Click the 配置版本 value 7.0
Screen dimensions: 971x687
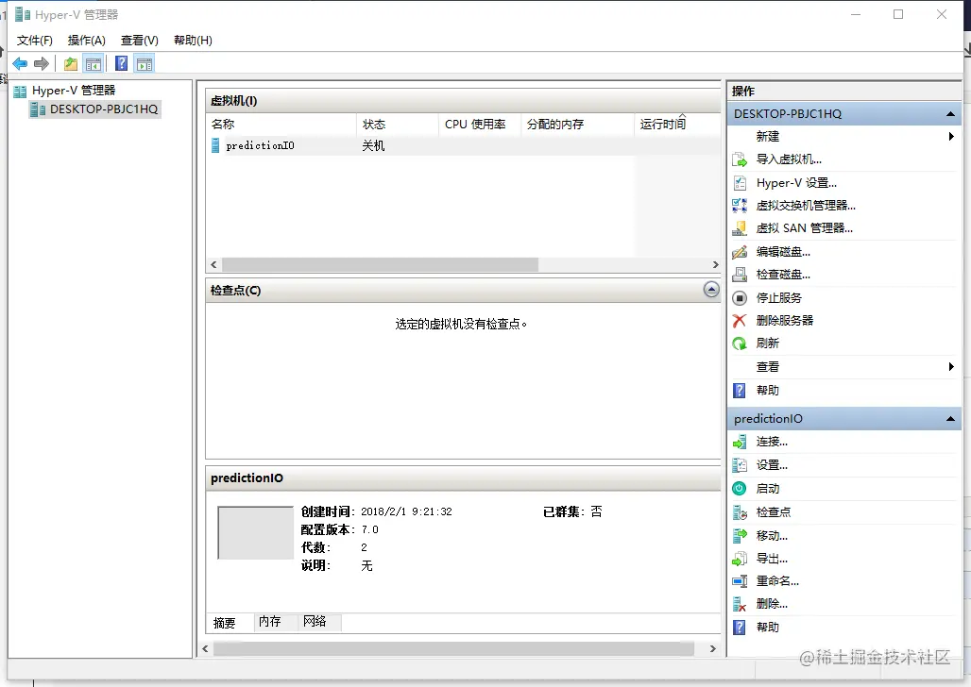(369, 529)
